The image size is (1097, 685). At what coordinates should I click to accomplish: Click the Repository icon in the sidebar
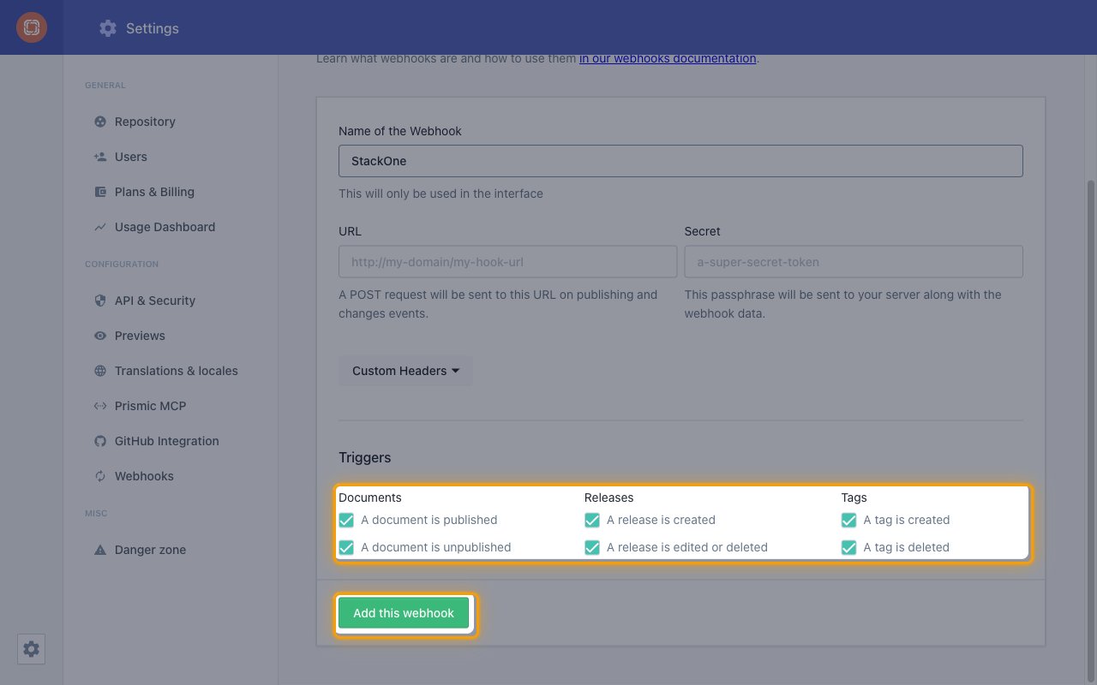100,122
